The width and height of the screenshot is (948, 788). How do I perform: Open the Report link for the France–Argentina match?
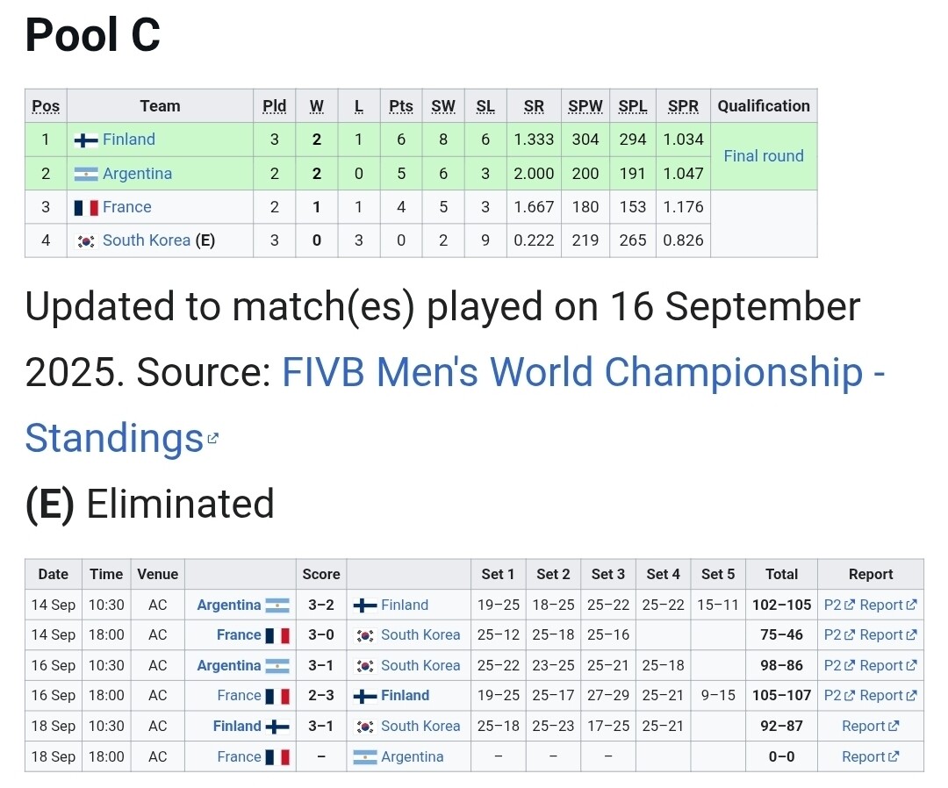pyautogui.click(x=864, y=757)
